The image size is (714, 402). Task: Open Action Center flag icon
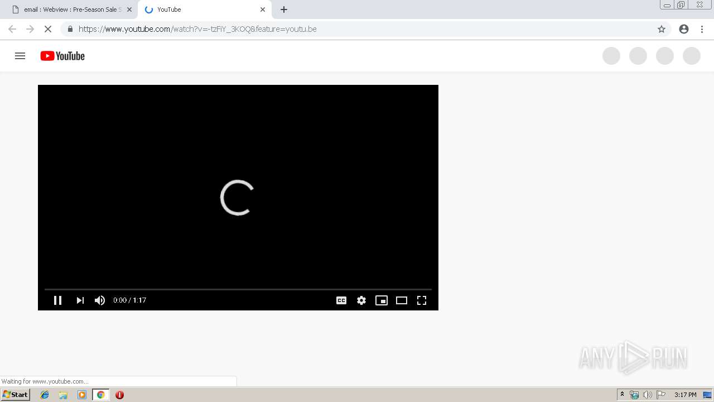point(660,395)
